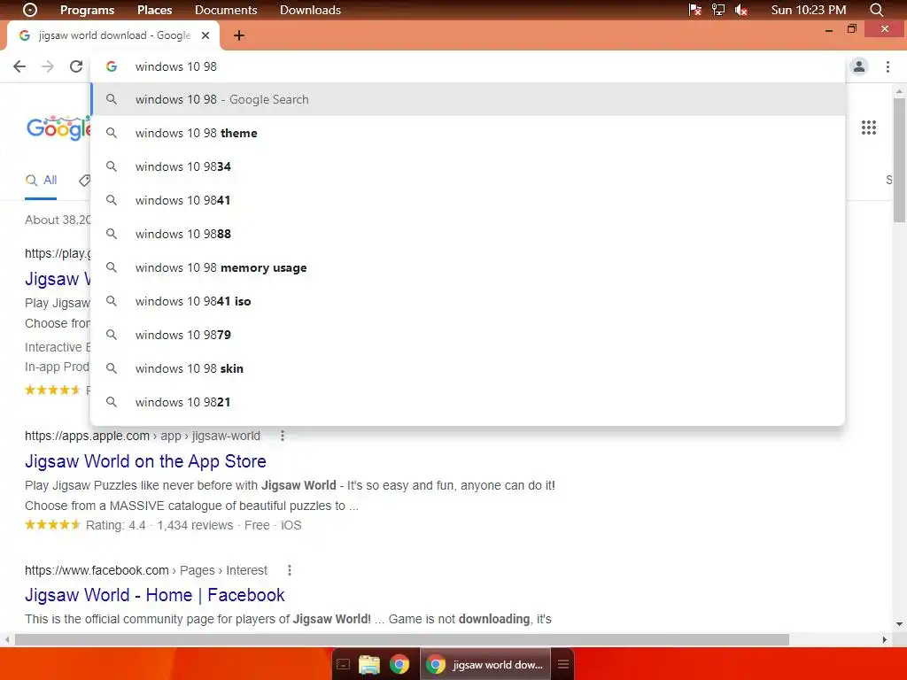Pick the 'windows 10 9888' suggestion
907x680 pixels.
[x=468, y=234]
